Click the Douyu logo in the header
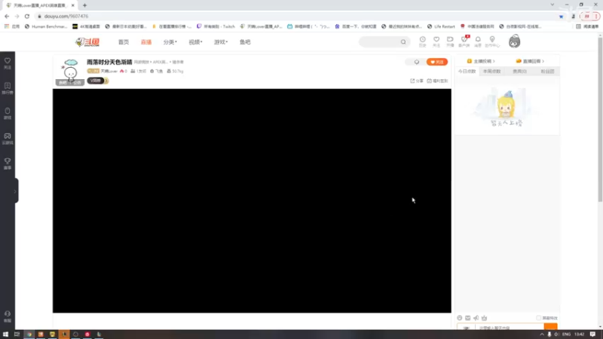The image size is (603, 339). point(87,42)
